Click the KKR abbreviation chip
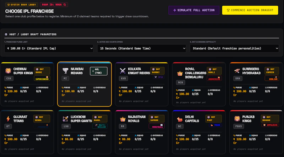This screenshot has width=284, height=157. (123, 78)
